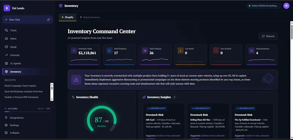Open the connected store selector pill
Viewport: 293px width, 140px height.
pos(263,6)
